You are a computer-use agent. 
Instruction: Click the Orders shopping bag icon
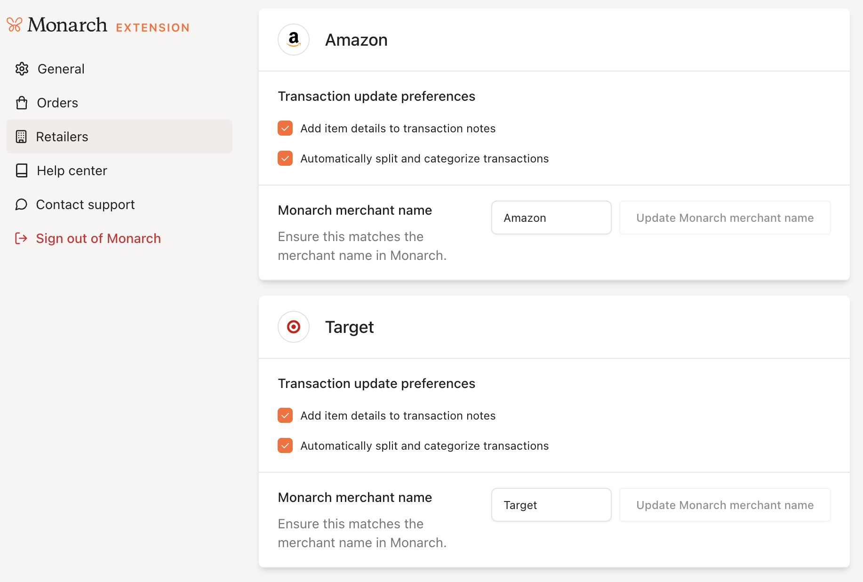tap(22, 103)
